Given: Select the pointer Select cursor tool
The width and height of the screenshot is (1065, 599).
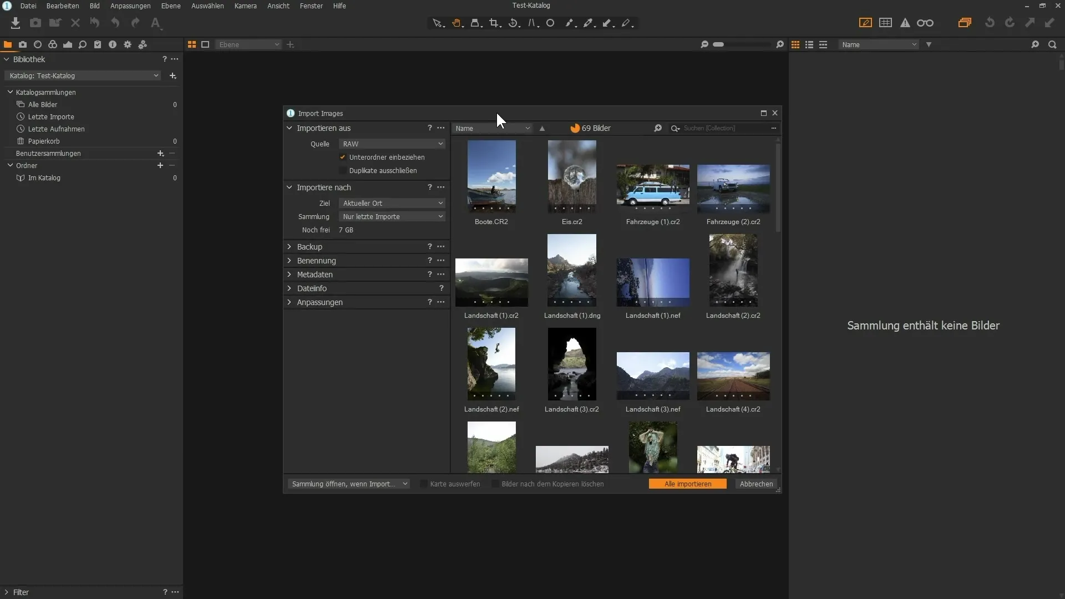Looking at the screenshot, I should 438,23.
